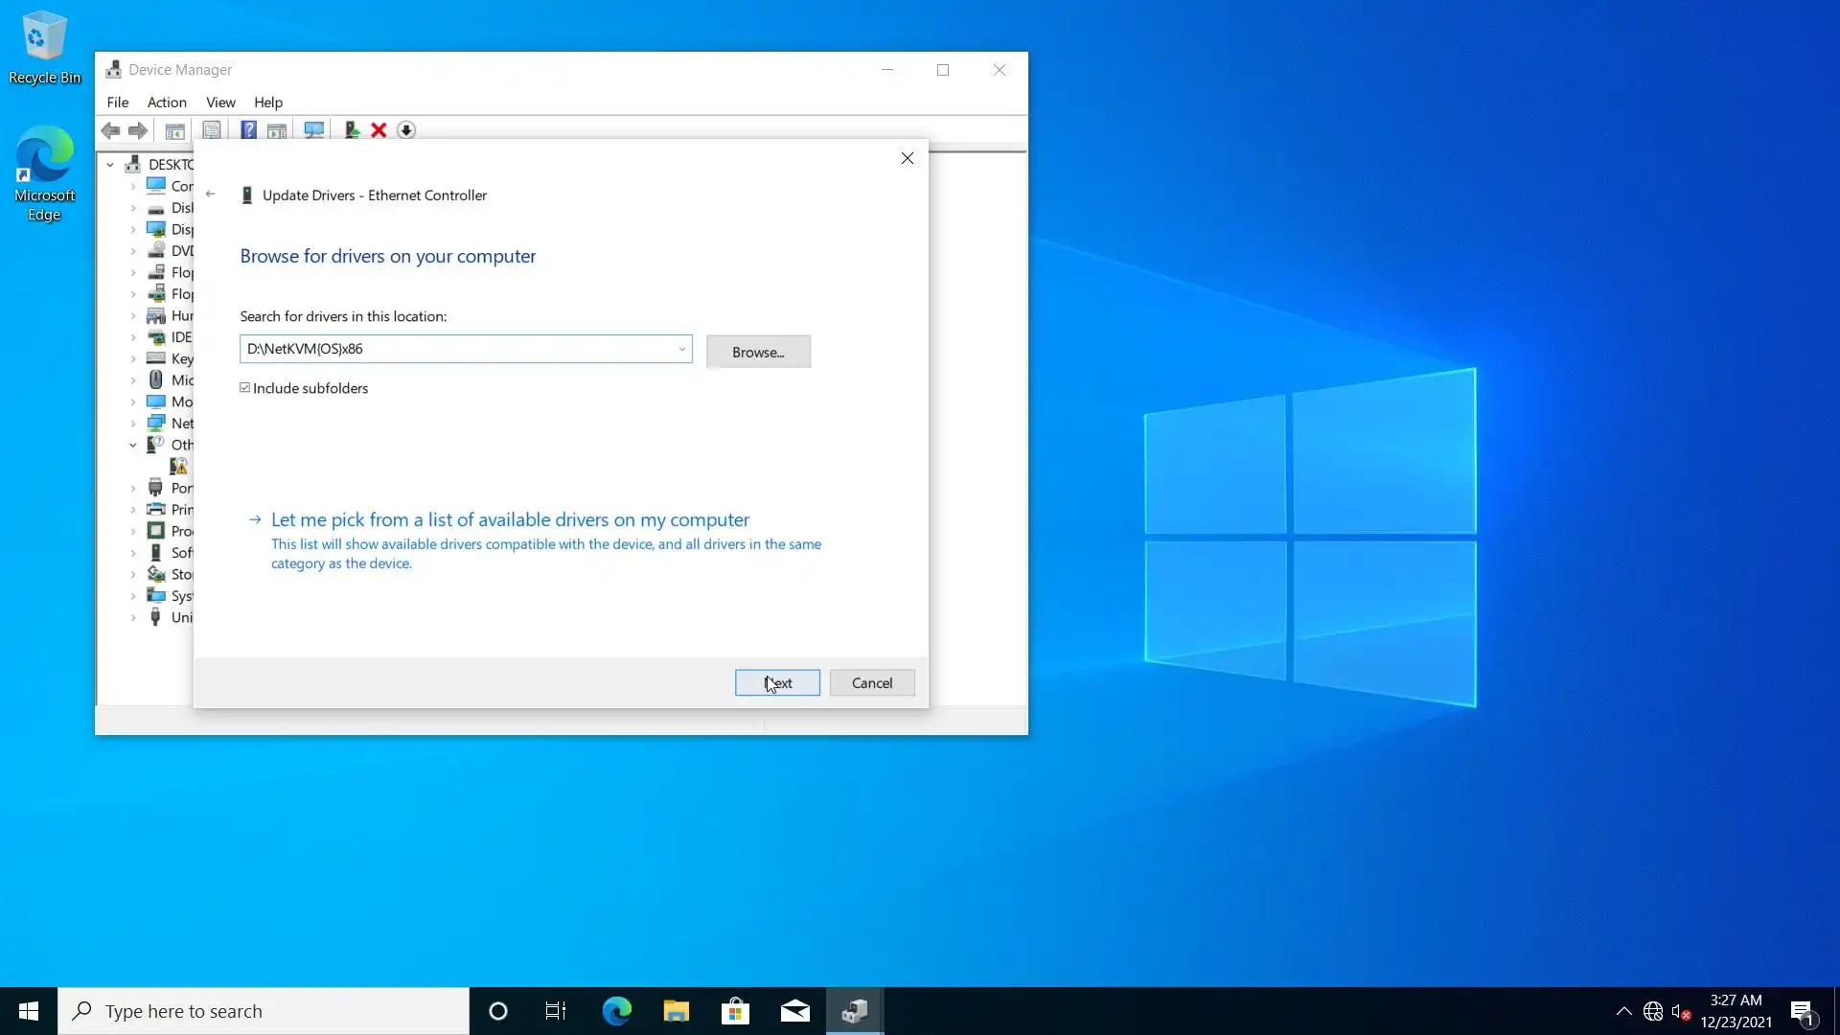Click the Browse... button

point(757,352)
